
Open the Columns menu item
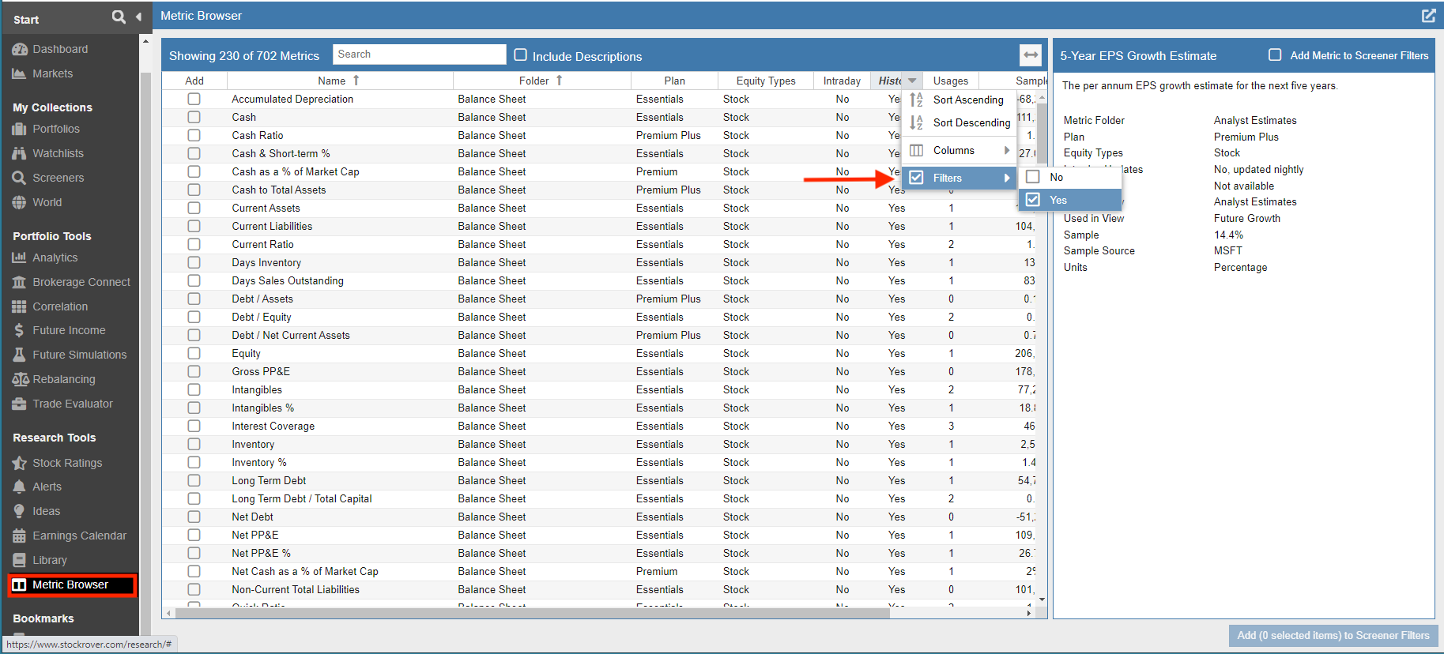point(960,150)
